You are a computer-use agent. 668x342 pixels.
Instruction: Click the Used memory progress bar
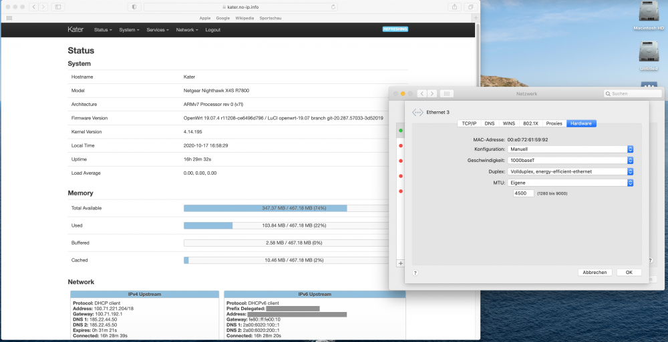pyautogui.click(x=286, y=225)
